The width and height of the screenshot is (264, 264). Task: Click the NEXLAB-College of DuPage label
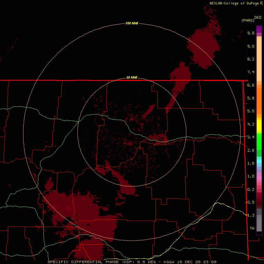coord(235,3)
